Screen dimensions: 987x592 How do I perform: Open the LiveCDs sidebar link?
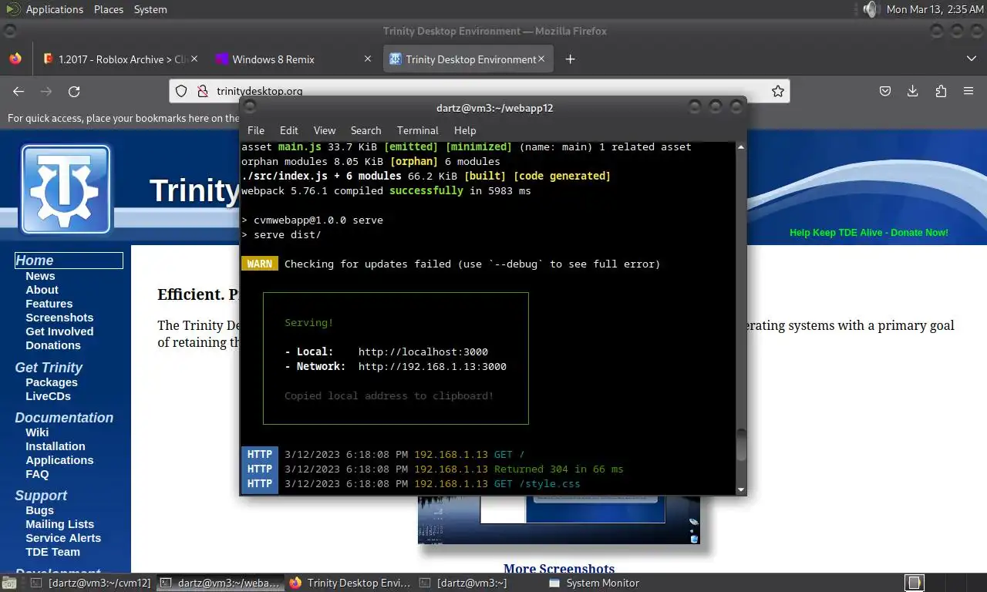pyautogui.click(x=48, y=396)
